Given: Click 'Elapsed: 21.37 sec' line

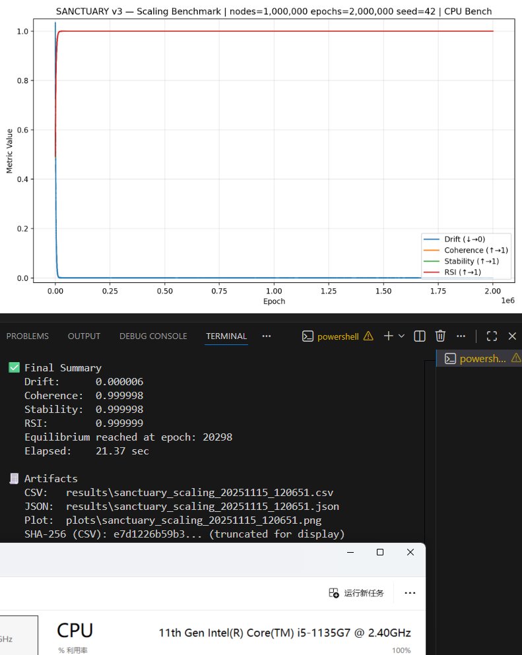Looking at the screenshot, I should point(86,451).
